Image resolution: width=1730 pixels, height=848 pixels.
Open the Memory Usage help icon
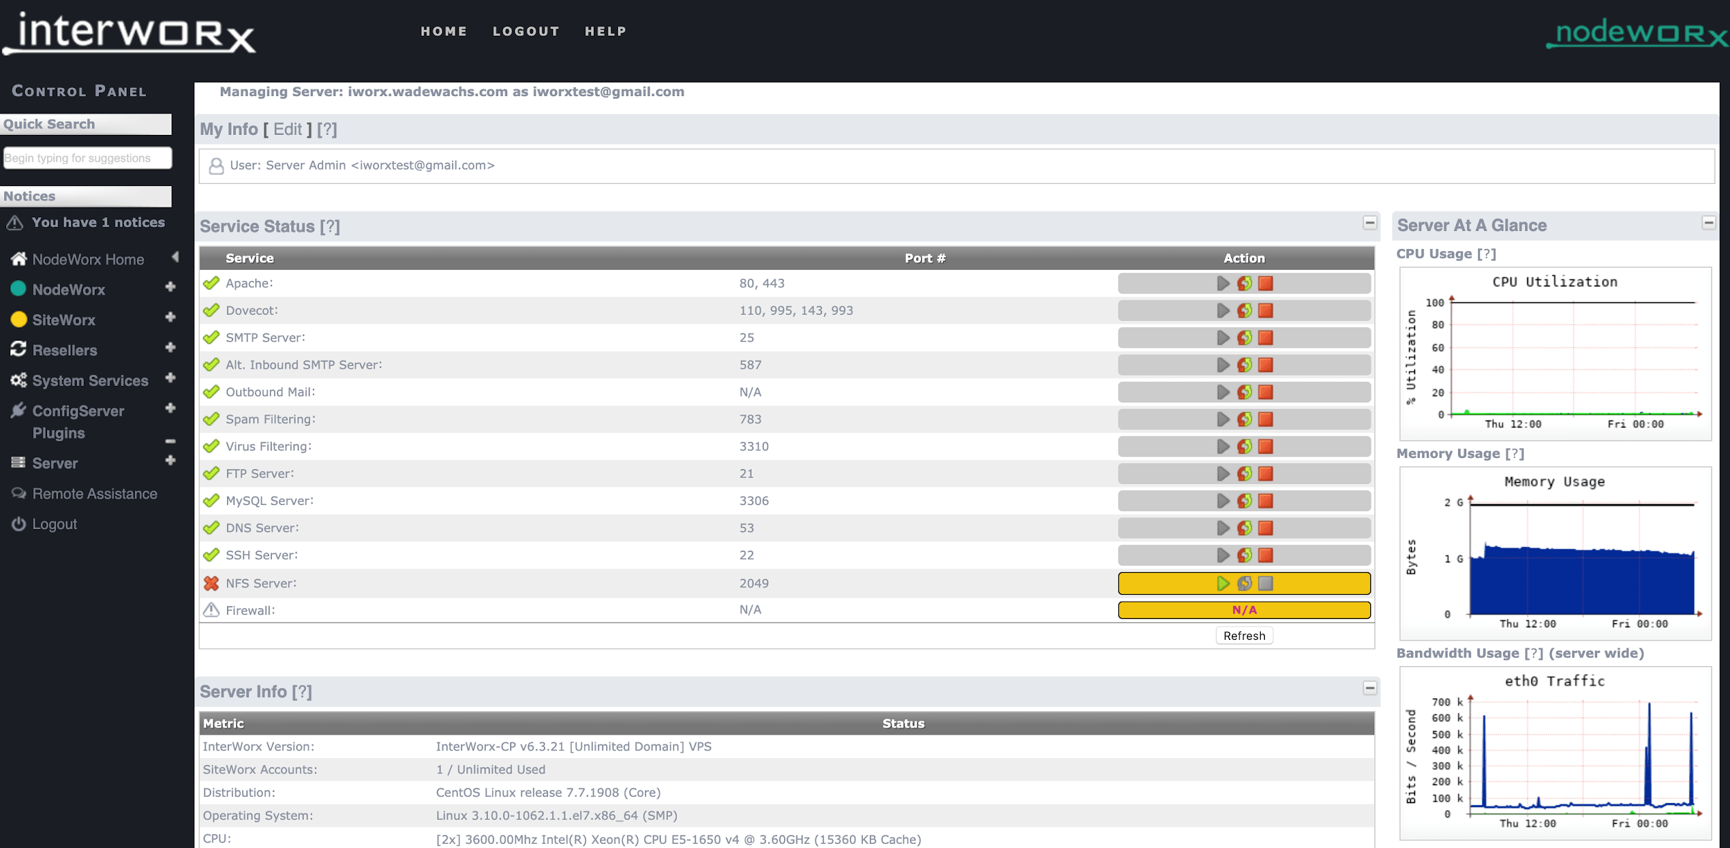pos(1515,453)
